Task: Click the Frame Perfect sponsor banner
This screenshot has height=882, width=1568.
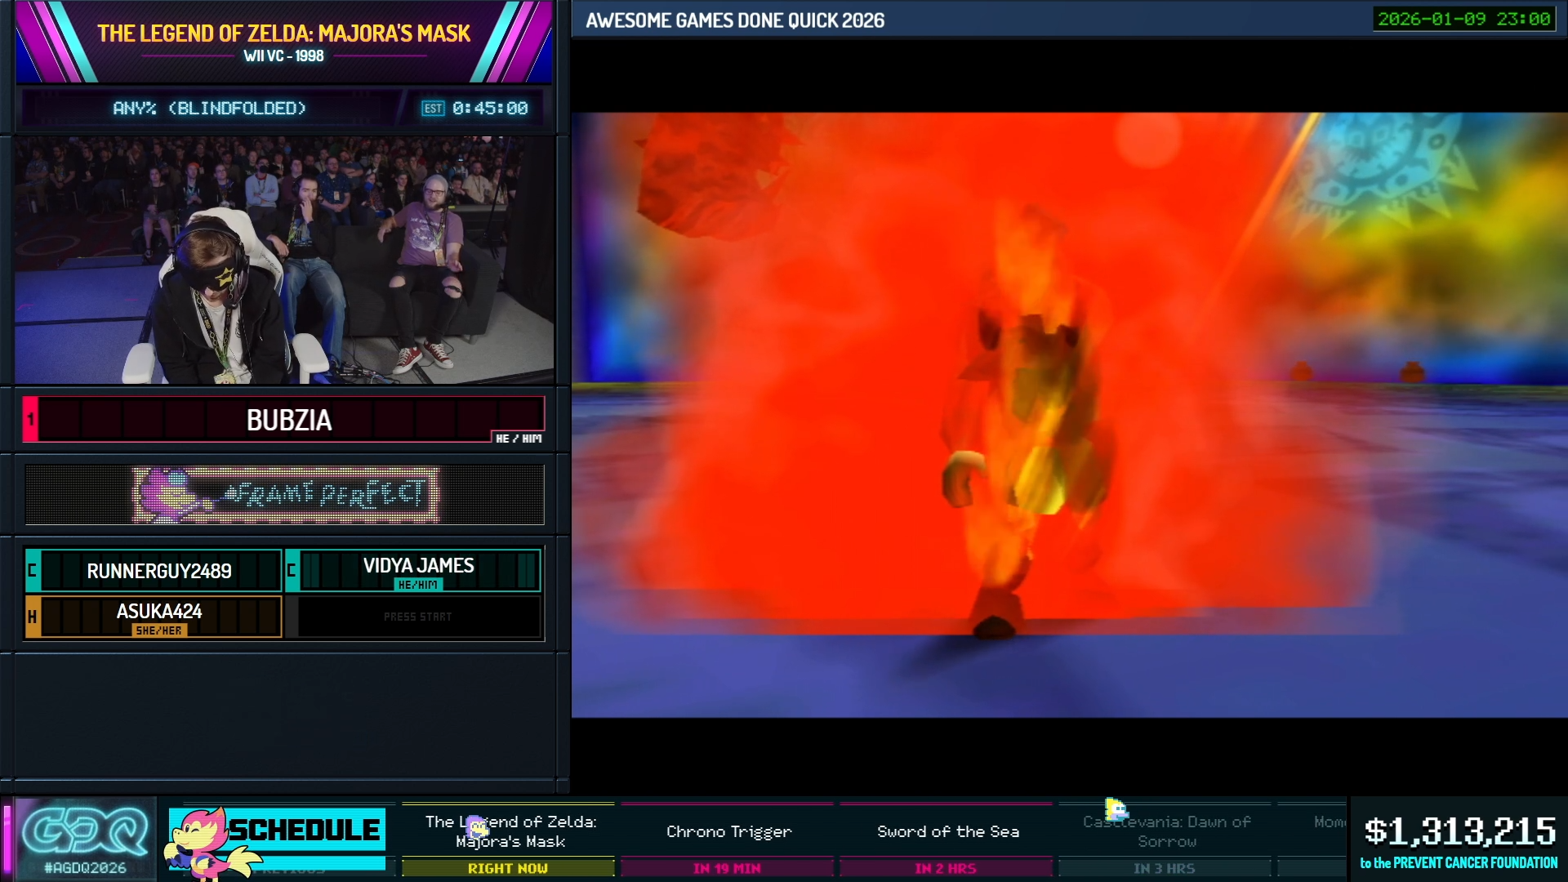Action: point(286,494)
